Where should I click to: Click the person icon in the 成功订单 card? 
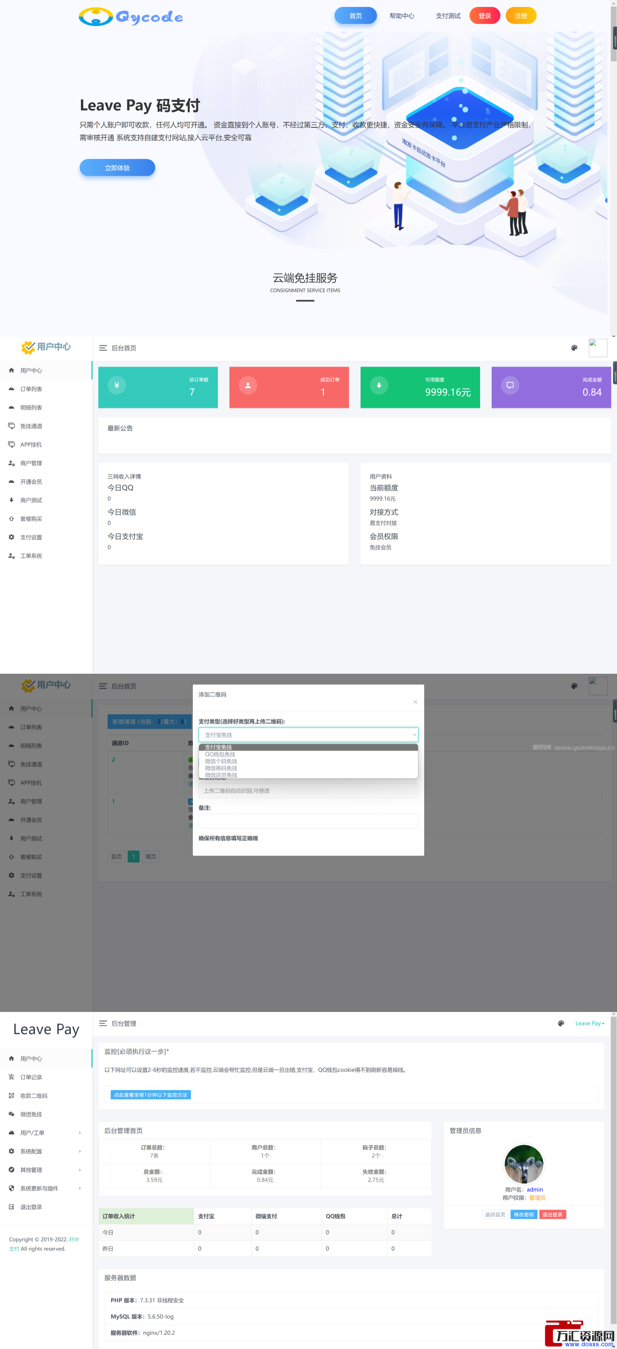pos(248,385)
